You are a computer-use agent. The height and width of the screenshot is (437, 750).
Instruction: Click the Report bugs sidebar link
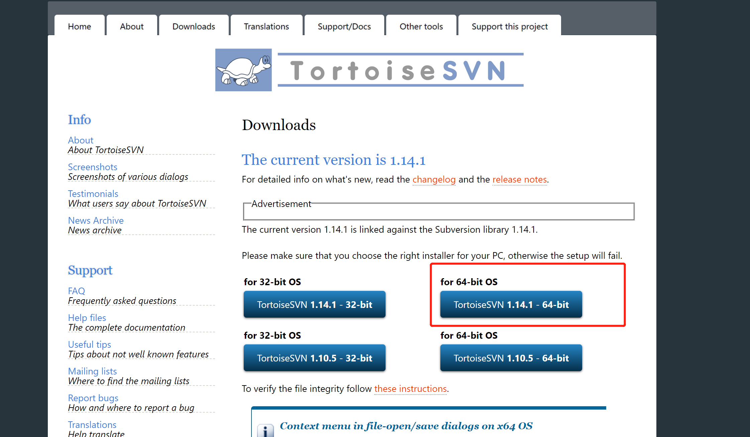[x=93, y=398]
